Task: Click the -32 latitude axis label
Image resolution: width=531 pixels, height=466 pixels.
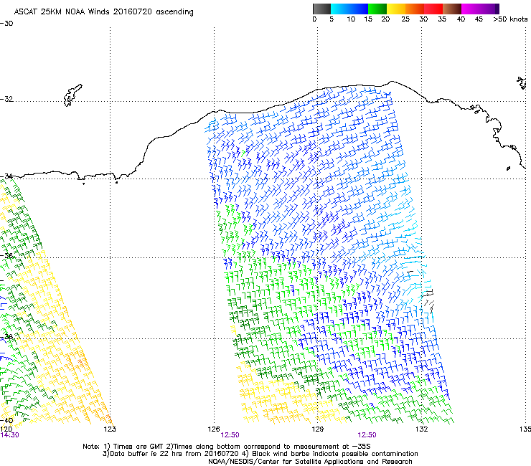Action: (6, 99)
